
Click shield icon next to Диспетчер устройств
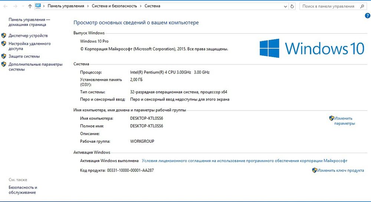click(x=4, y=36)
